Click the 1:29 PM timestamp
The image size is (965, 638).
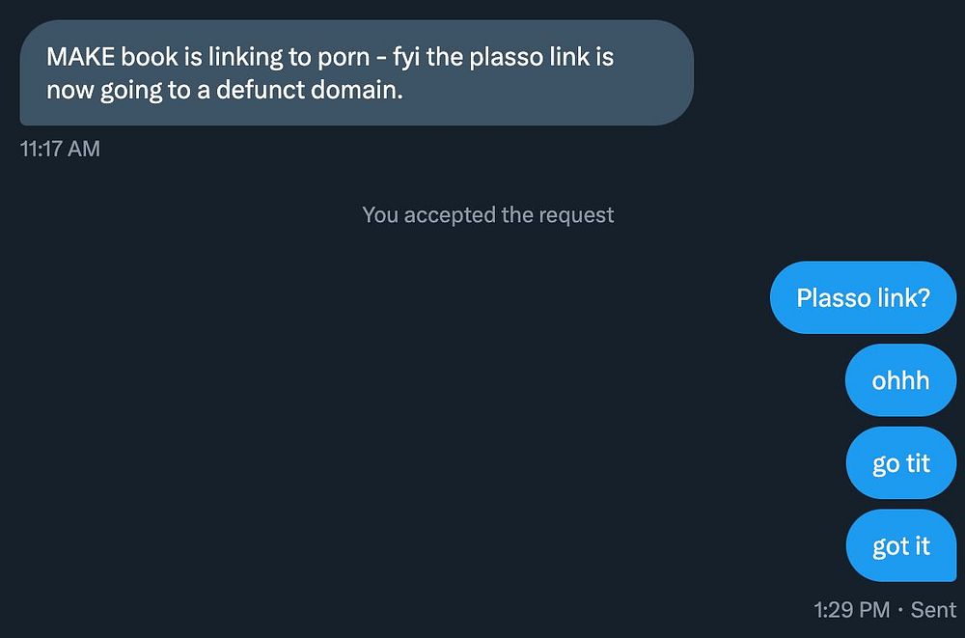[x=851, y=609]
